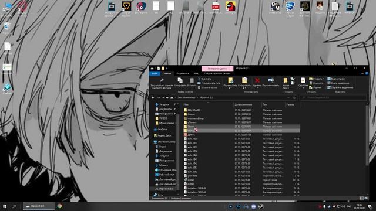Click Обратить выделение (Invert selection) in ribbon
376x211 pixels.
(340, 87)
